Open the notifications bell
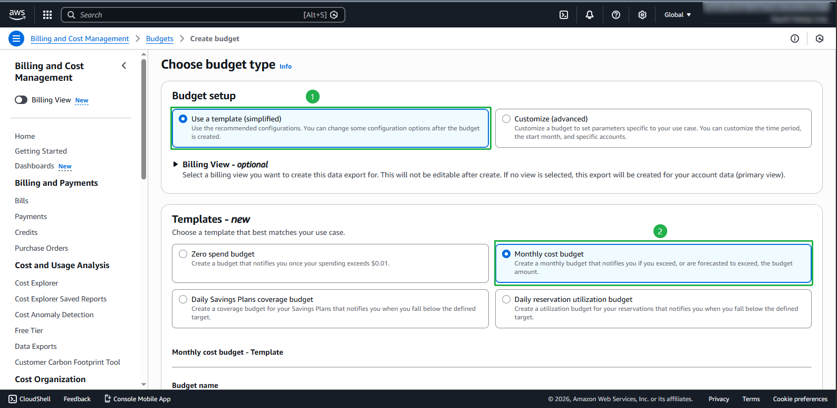Viewport: 837px width, 408px height. coord(590,15)
